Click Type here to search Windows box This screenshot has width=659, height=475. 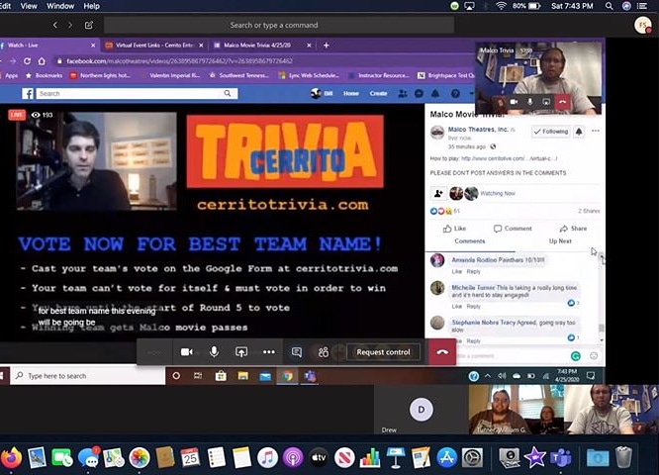coord(88,376)
